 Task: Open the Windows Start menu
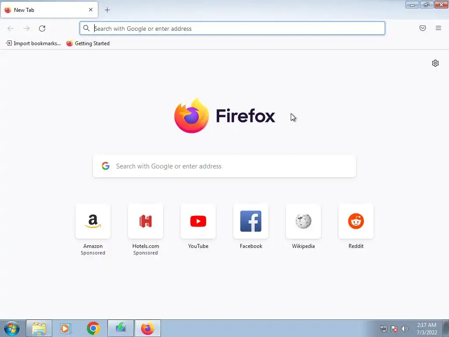tap(12, 328)
